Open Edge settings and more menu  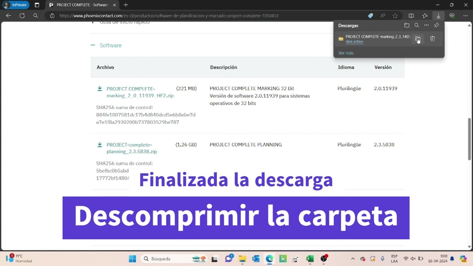[466, 16]
